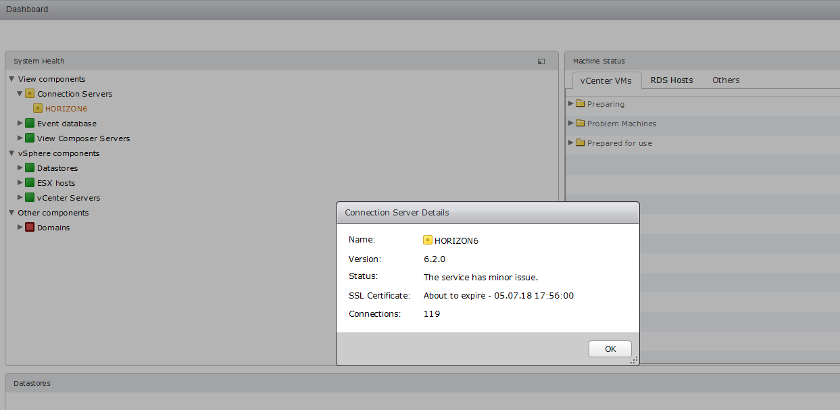Click the HORIZON6 icon in details dialog

pyautogui.click(x=428, y=240)
